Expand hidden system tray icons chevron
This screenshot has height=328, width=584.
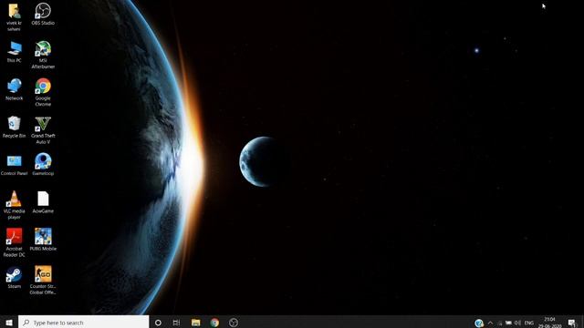tap(490, 323)
